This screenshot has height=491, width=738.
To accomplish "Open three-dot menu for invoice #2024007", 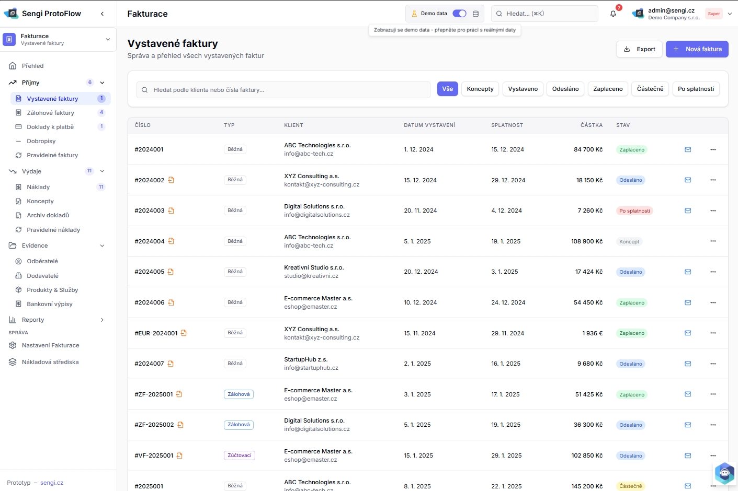I will click(713, 364).
